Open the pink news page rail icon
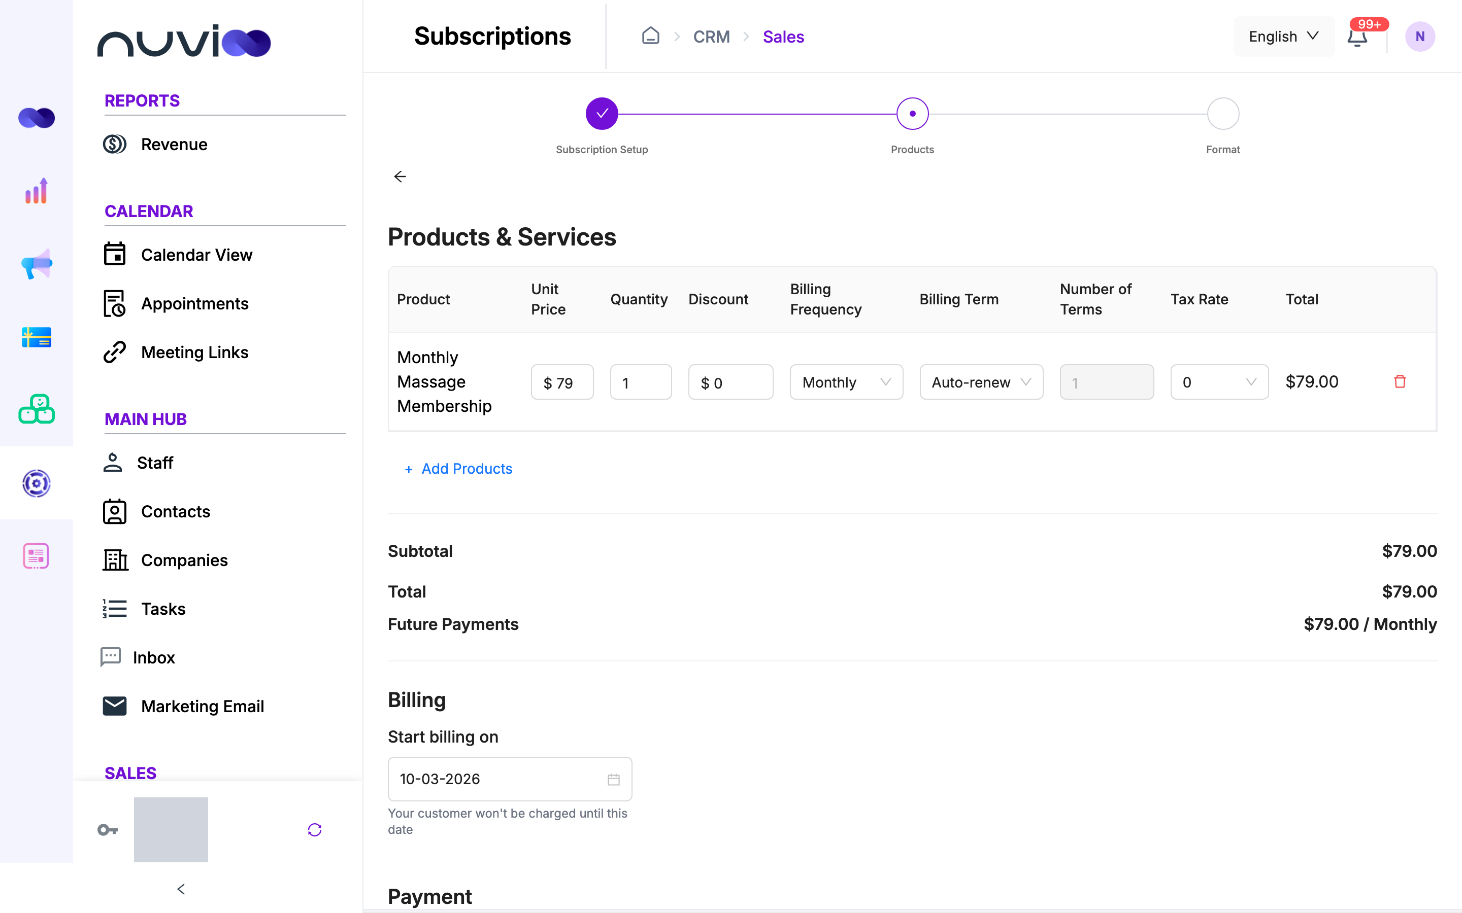The height and width of the screenshot is (913, 1462). (x=36, y=556)
